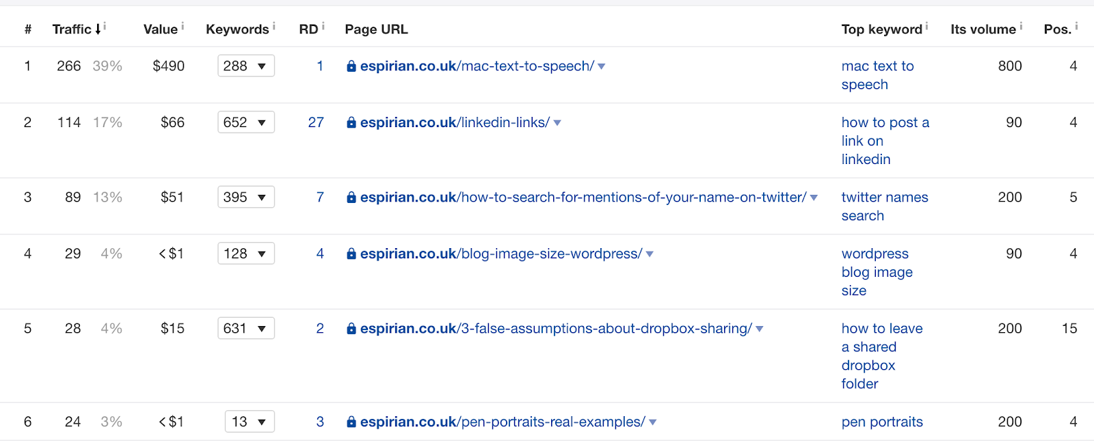Expand the arrow after the blog-image-size-wordpress URL
1094x447 pixels.
click(650, 254)
